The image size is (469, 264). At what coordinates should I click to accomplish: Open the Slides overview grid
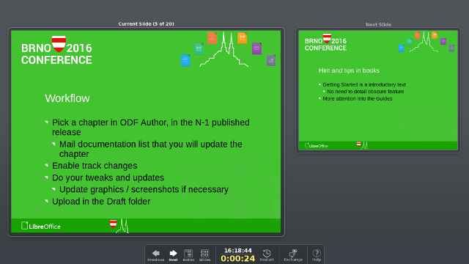tap(205, 255)
